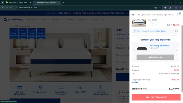Click the Mattresses breadcrumb link
Viewport: 183px width, 103px height.
click(x=20, y=26)
